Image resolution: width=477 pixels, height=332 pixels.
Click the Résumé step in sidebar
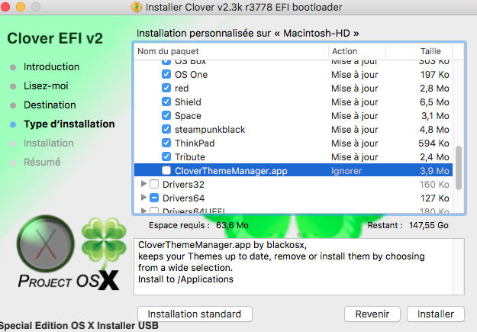42,163
